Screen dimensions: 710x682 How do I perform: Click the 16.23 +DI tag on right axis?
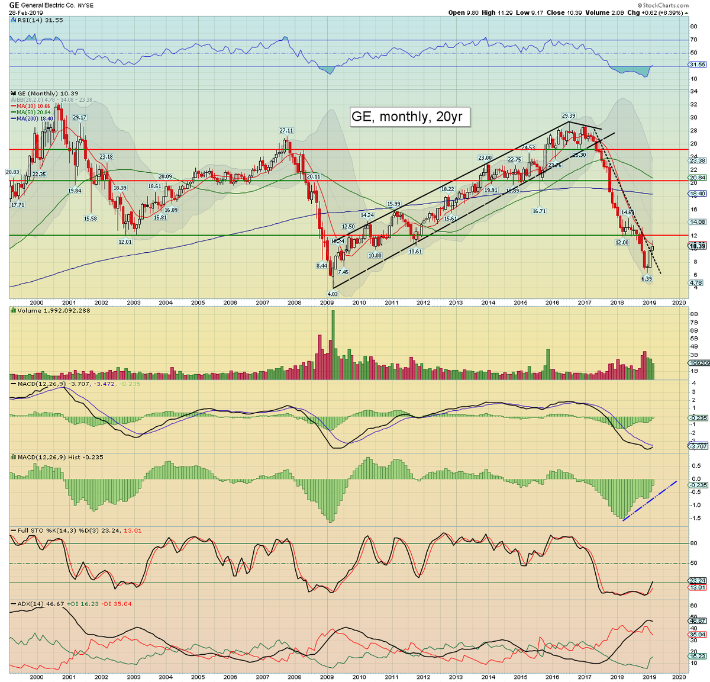tap(698, 656)
